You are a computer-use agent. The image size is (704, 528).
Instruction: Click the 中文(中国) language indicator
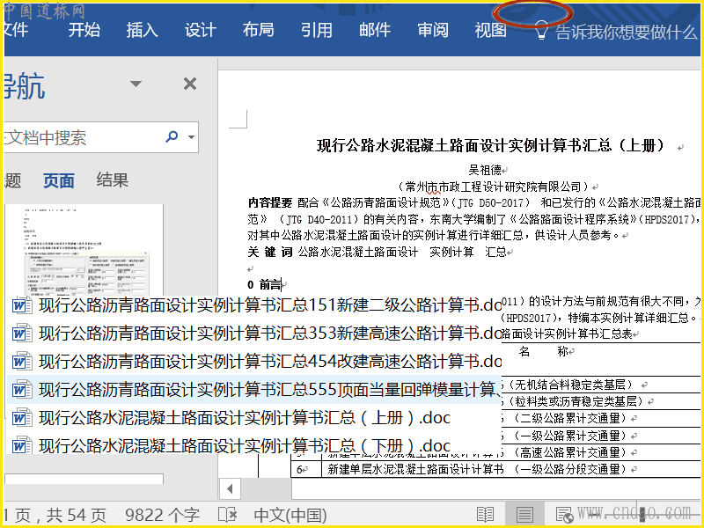[290, 515]
